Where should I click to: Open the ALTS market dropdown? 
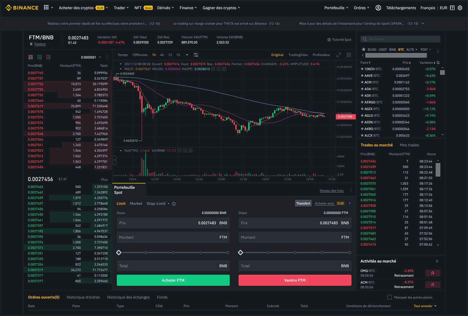coord(412,50)
